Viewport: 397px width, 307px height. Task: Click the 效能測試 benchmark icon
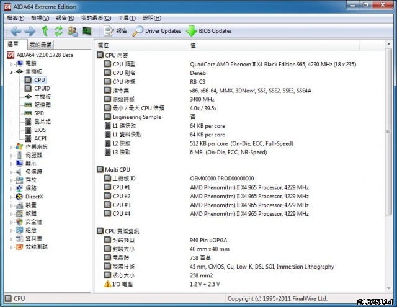[19, 247]
